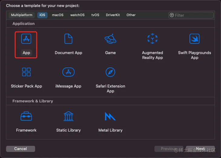
Task: Choose the Game template UFO icon
Action: 110,39
